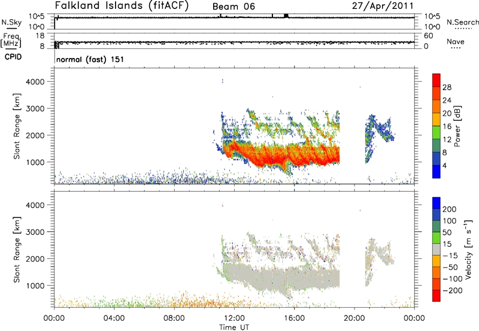479x331 pixels.
Task: Click the '60' tick on Nave axis
Action: 428,36
